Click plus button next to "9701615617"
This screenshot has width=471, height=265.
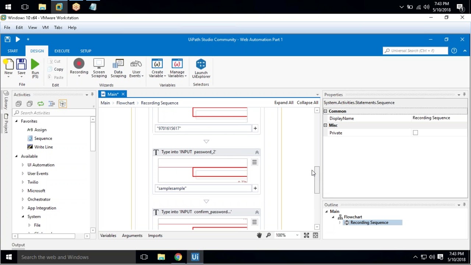[255, 128]
